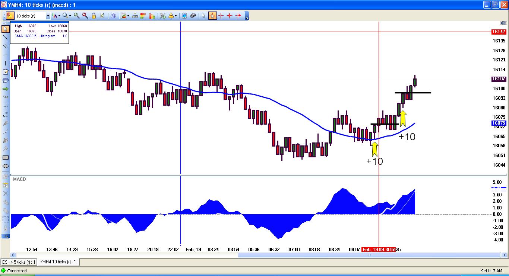Click the computer mouse icon in toolbar
Screen dimensions: 509x276
193,16
